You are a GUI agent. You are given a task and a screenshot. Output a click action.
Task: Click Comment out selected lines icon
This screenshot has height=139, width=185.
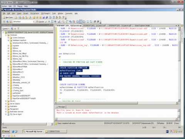point(88,22)
